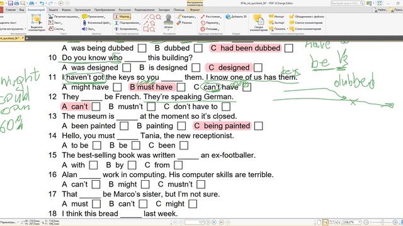
Task: Select the Rectangle shape tool
Action: 145,29
